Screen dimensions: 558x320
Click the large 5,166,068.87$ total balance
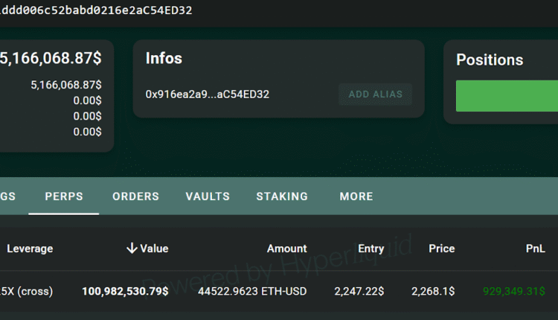tap(51, 57)
